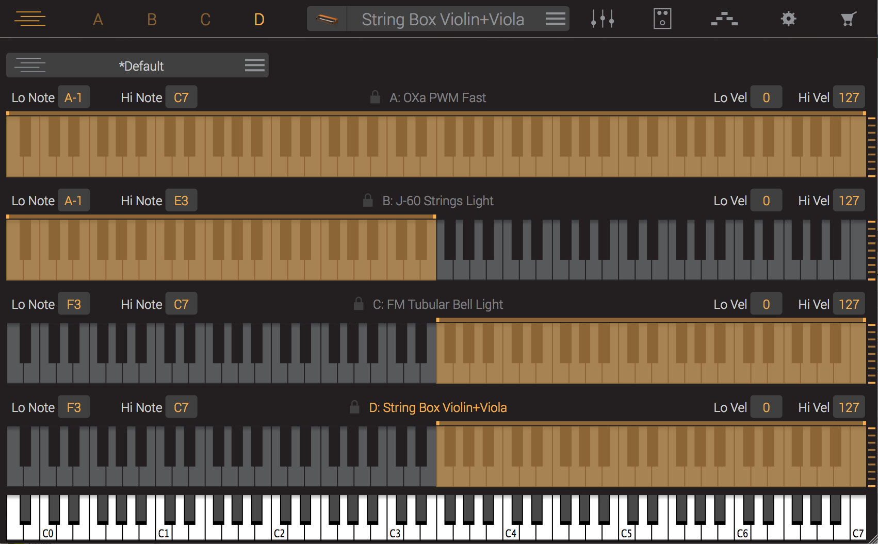The height and width of the screenshot is (544, 878).
Task: Click part C Lo Note value F3
Action: pyautogui.click(x=74, y=304)
